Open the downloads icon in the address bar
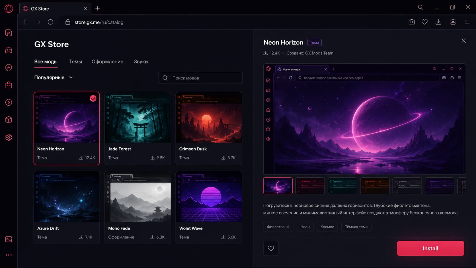This screenshot has width=476, height=268. (438, 22)
